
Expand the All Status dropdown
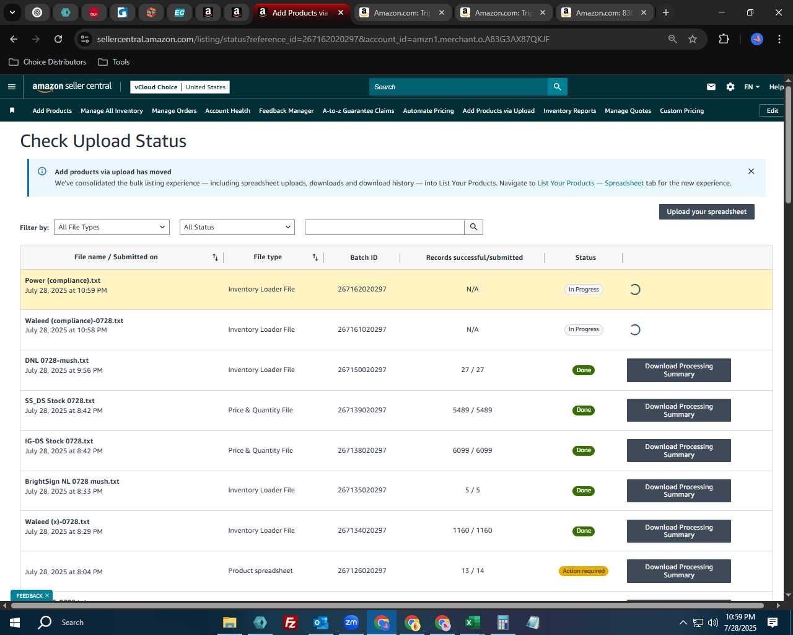[237, 227]
